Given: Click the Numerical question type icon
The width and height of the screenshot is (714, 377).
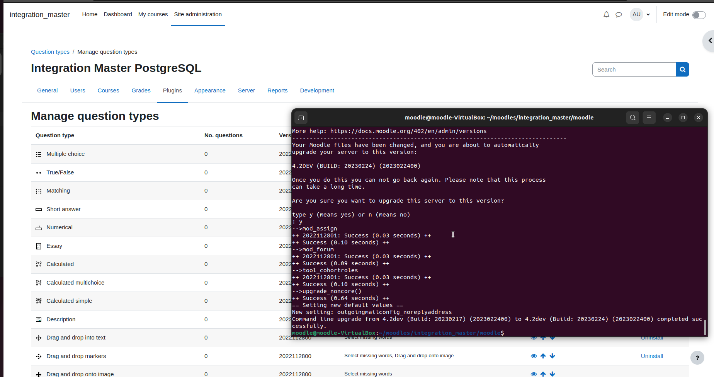Looking at the screenshot, I should tap(39, 228).
